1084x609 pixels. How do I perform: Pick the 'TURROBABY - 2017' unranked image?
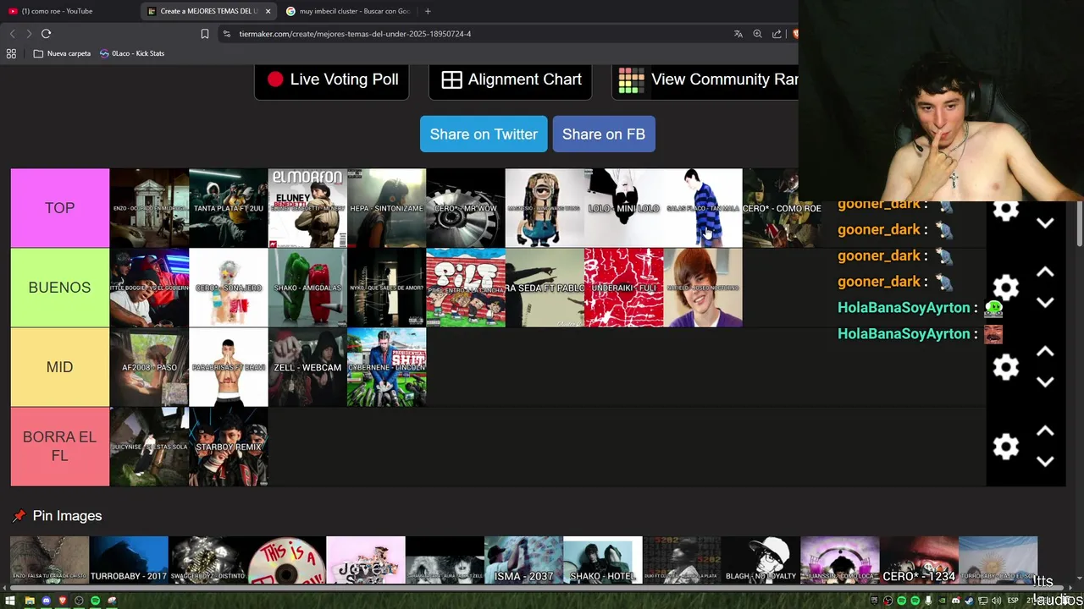click(x=129, y=560)
